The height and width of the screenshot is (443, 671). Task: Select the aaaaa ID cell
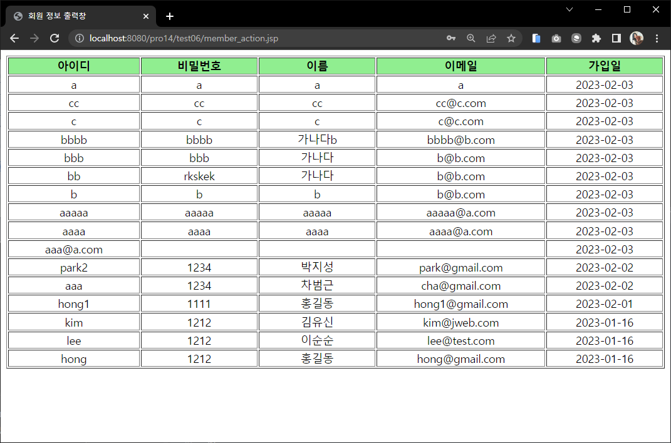[74, 213]
